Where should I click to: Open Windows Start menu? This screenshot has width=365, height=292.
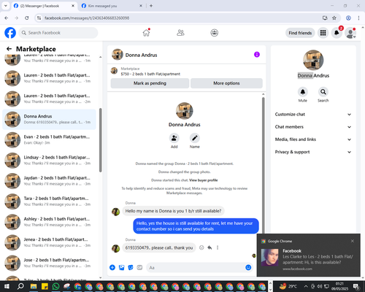(7, 286)
